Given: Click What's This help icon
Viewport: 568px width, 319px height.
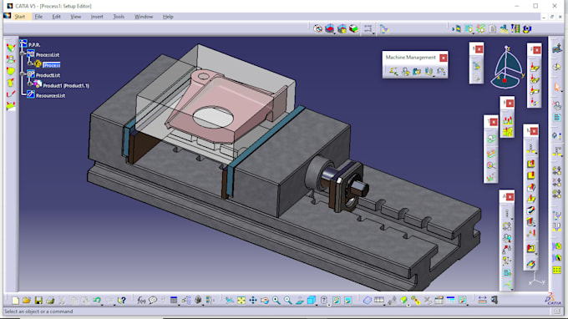Looking at the screenshot, I should click(122, 300).
